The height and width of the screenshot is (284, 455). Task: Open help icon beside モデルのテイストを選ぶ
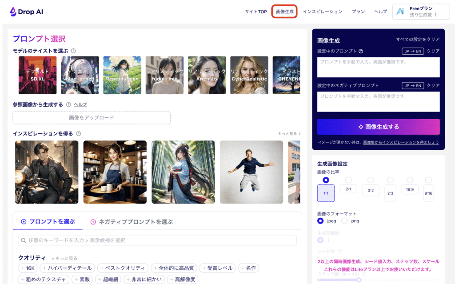(73, 51)
